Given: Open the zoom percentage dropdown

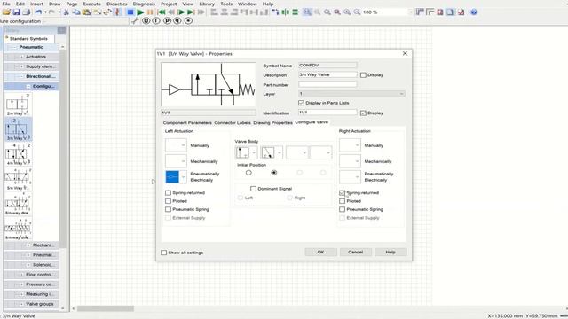Looking at the screenshot, I should pyautogui.click(x=410, y=12).
